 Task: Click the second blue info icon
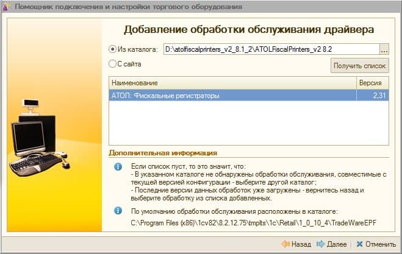tap(118, 211)
